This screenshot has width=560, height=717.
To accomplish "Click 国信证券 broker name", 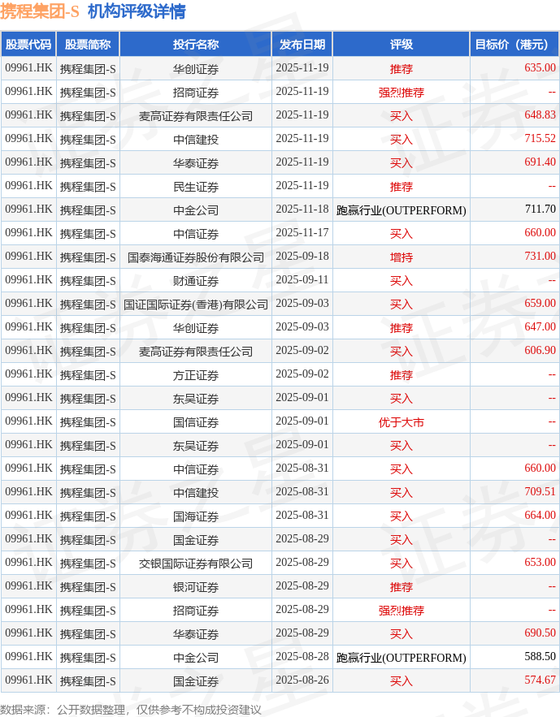I will (196, 422).
